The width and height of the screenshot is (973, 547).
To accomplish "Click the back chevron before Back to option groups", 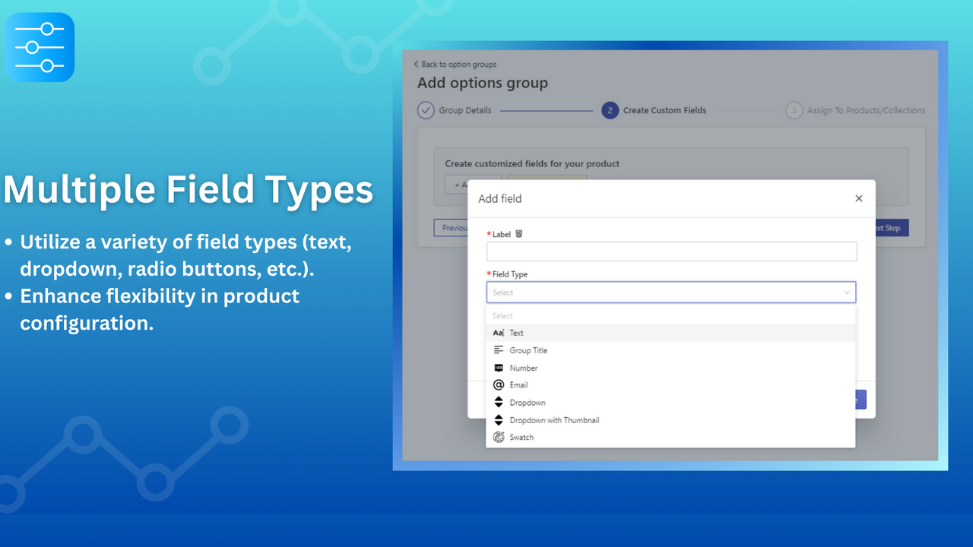I will click(416, 65).
